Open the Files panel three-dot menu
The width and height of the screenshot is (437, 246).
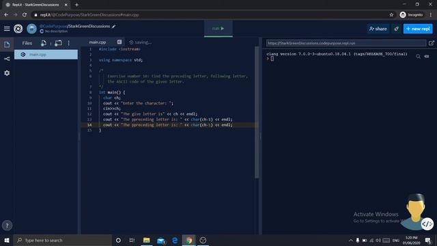(69, 43)
